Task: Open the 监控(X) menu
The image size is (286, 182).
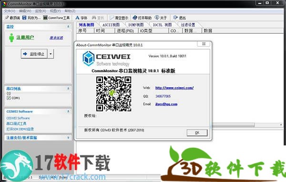Action: [41, 11]
